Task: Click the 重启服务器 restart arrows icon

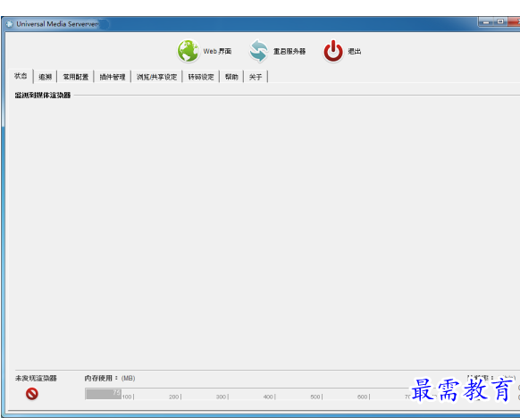Action: 259,51
